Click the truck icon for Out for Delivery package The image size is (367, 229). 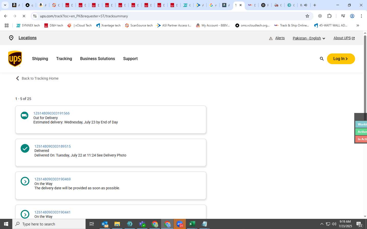click(24, 116)
